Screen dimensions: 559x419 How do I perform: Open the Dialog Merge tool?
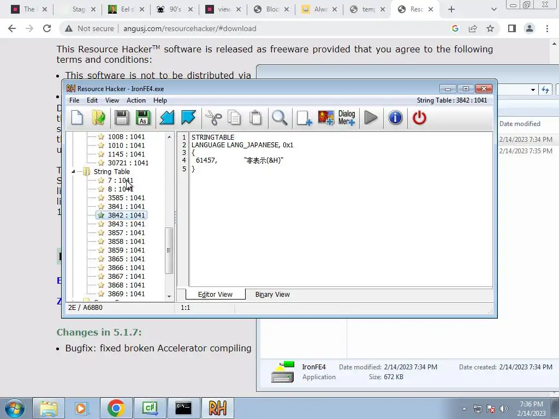point(347,118)
